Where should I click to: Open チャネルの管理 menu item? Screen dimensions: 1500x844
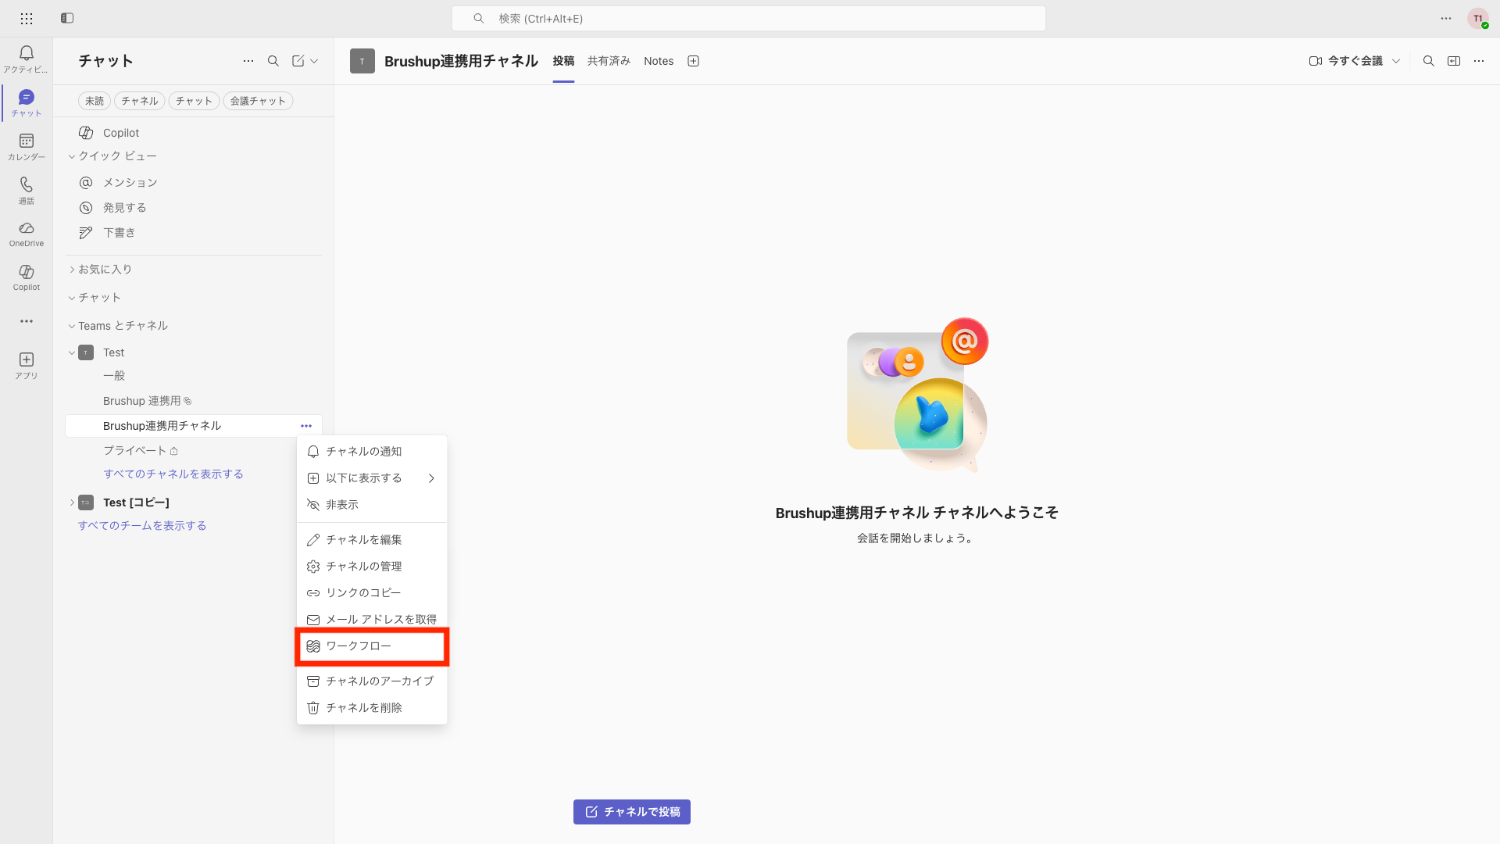tap(372, 567)
